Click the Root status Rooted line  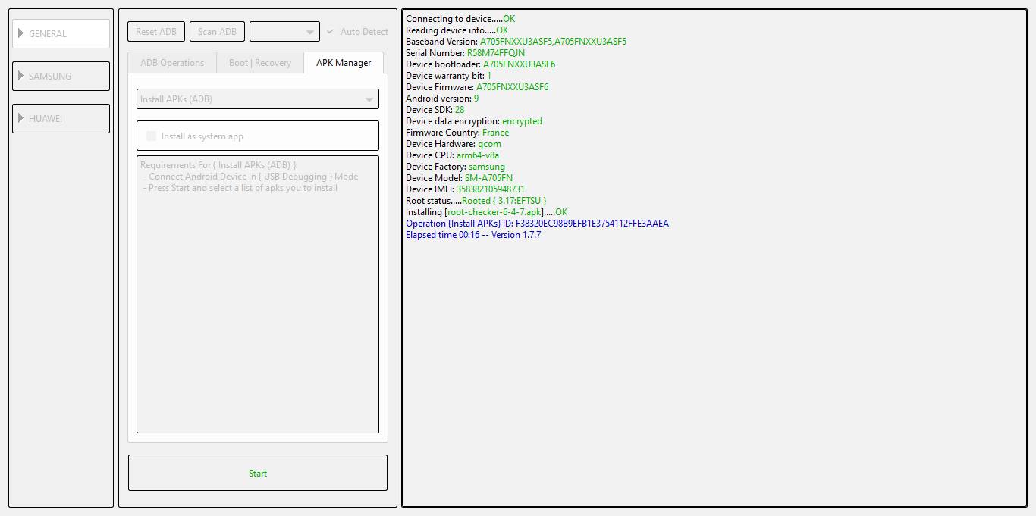476,201
